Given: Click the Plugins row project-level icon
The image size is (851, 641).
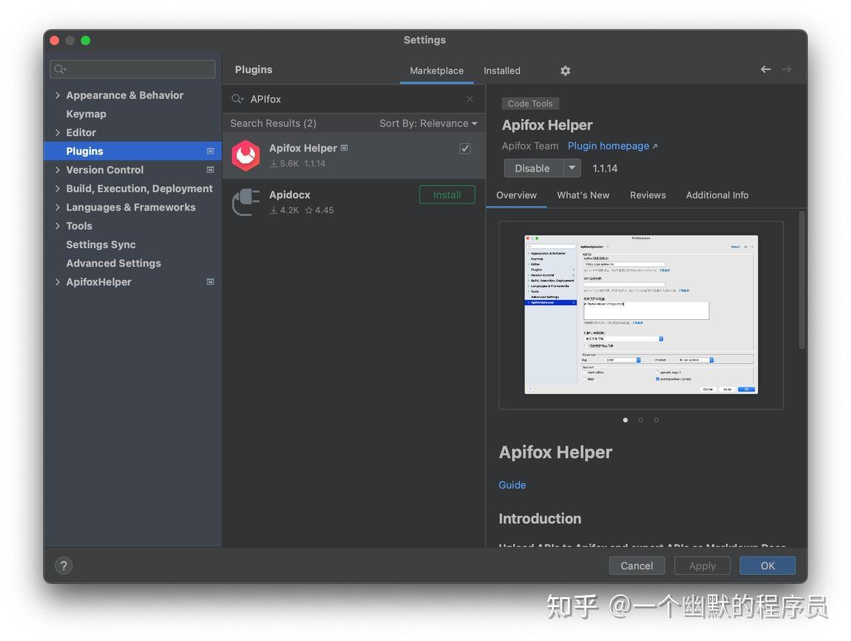Looking at the screenshot, I should pos(210,151).
